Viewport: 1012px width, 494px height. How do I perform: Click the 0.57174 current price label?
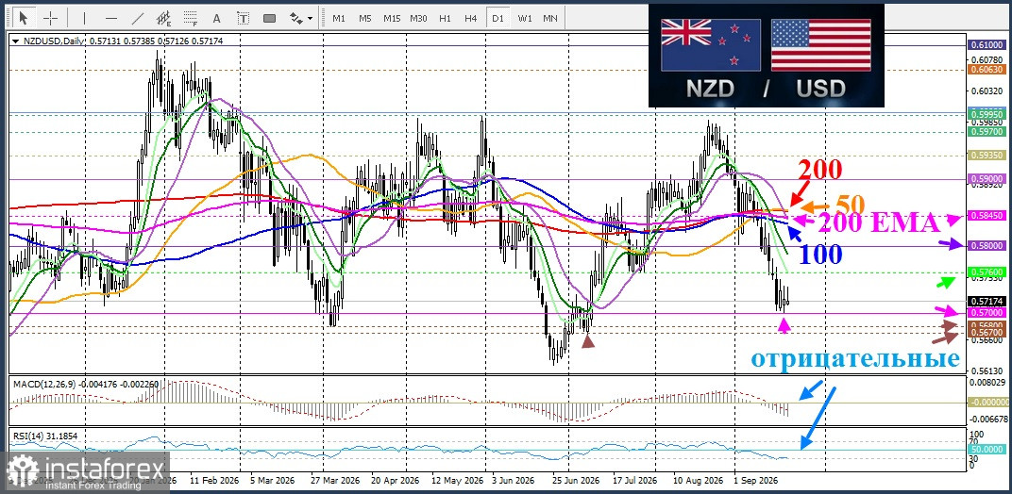986,301
